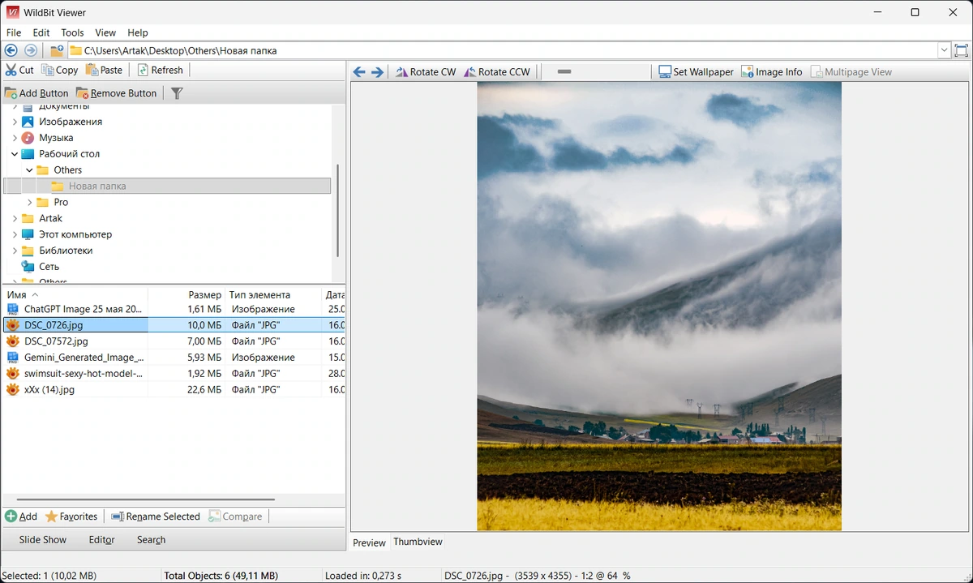This screenshot has width=973, height=583.
Task: Click the JPG icon of DSC_07572.jpg
Action: point(13,341)
